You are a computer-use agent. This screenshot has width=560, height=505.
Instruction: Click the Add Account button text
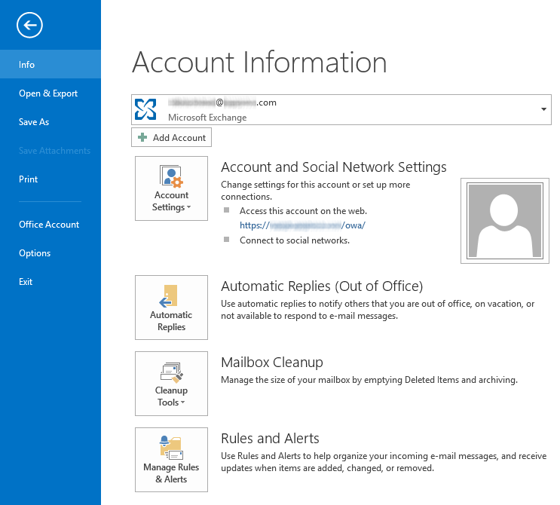179,138
